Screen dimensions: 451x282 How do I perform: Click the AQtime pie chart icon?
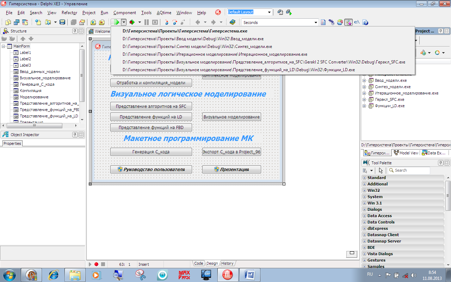[x=340, y=22]
